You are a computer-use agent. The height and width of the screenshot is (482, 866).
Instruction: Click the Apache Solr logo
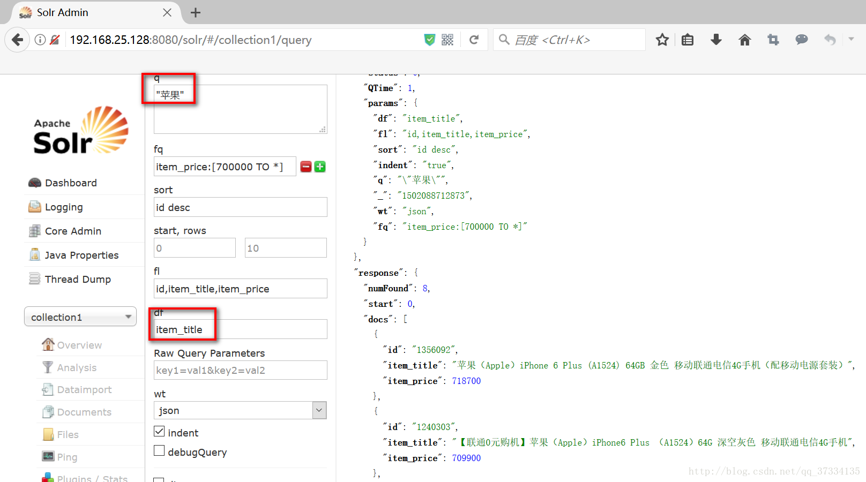81,131
